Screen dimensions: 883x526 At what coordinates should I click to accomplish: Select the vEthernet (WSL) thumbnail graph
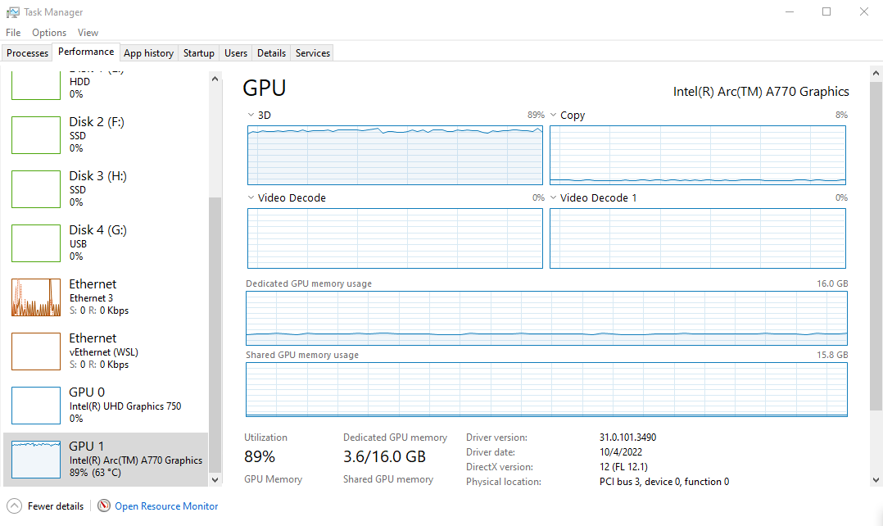pos(36,351)
